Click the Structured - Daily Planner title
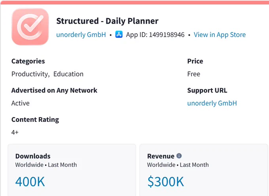The image size is (269, 196). click(107, 21)
